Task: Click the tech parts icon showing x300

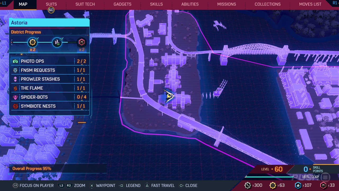Action: (247, 185)
